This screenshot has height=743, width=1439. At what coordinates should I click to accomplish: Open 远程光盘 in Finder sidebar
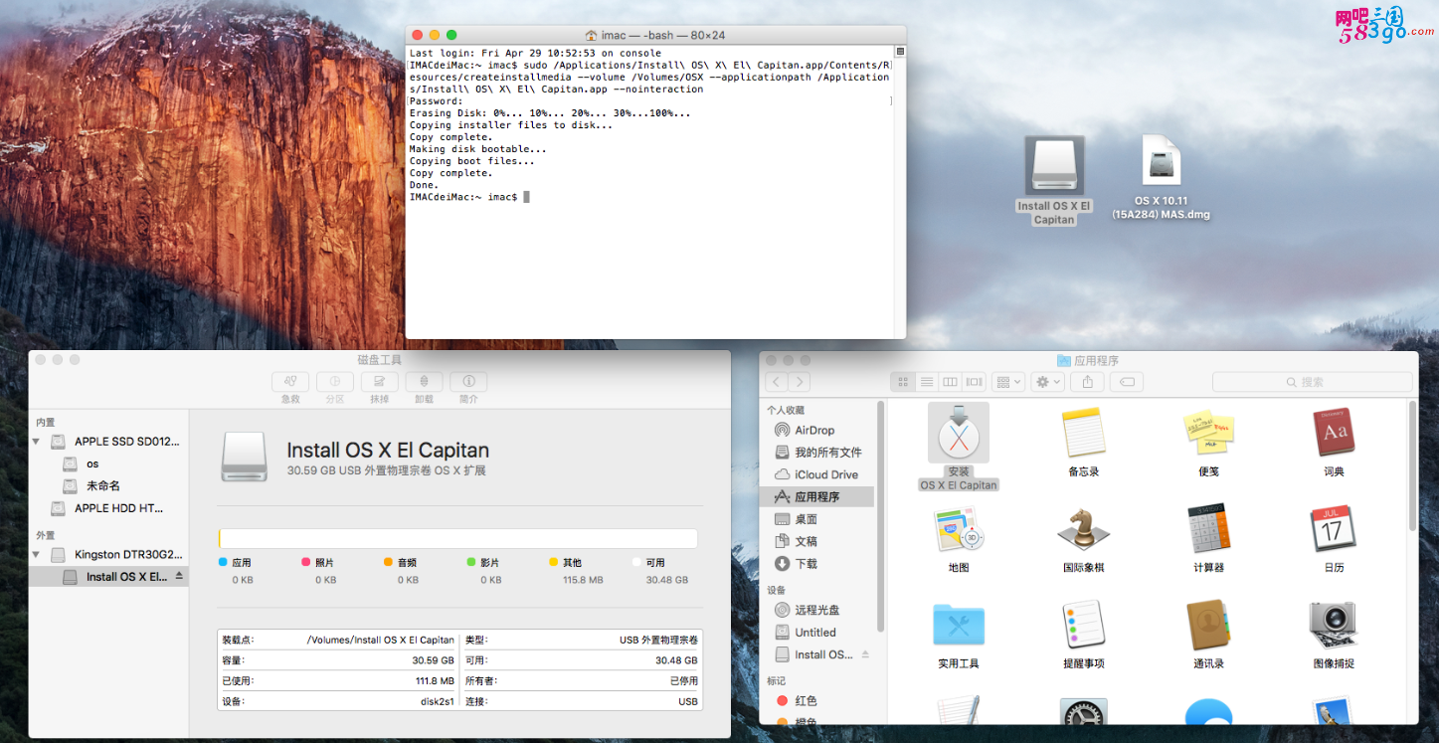817,610
